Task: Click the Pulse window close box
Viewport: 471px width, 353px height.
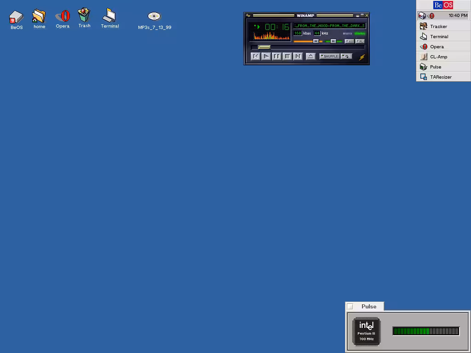Action: point(350,307)
